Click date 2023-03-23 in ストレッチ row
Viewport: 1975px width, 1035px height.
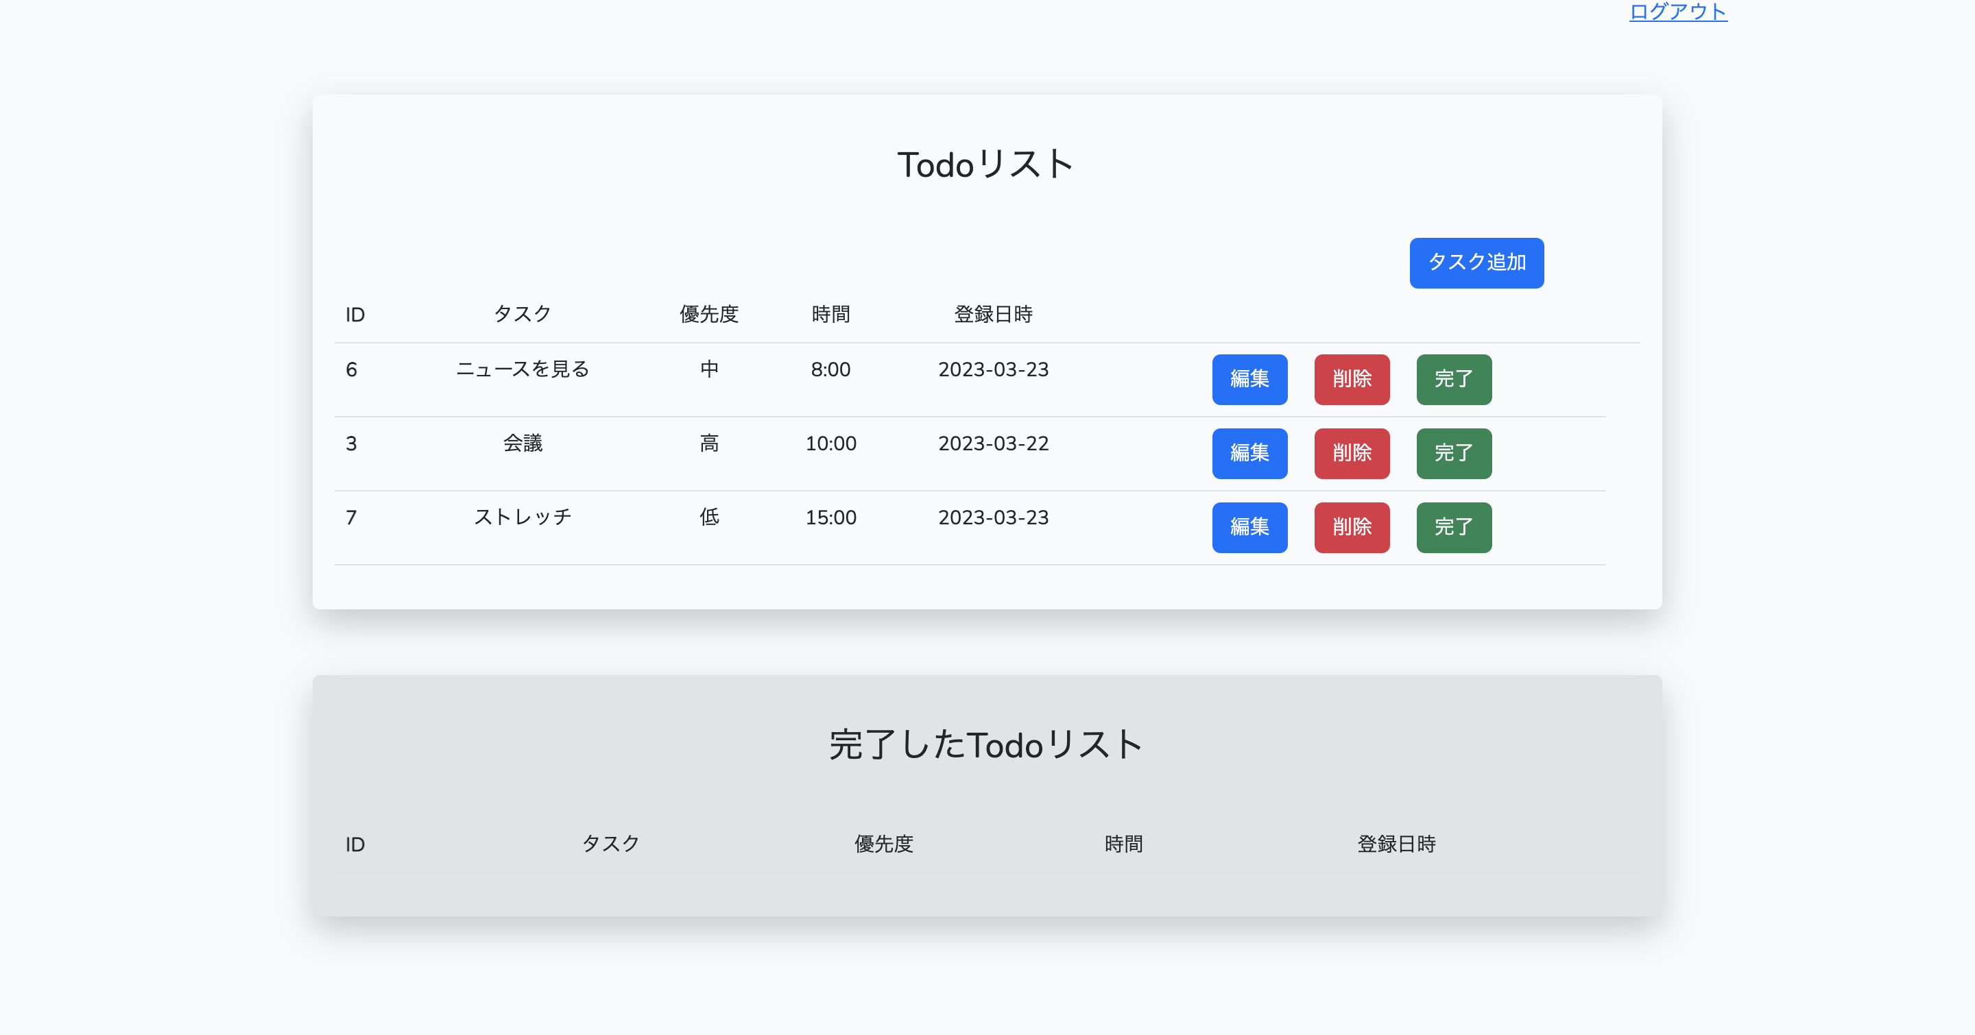pos(993,517)
